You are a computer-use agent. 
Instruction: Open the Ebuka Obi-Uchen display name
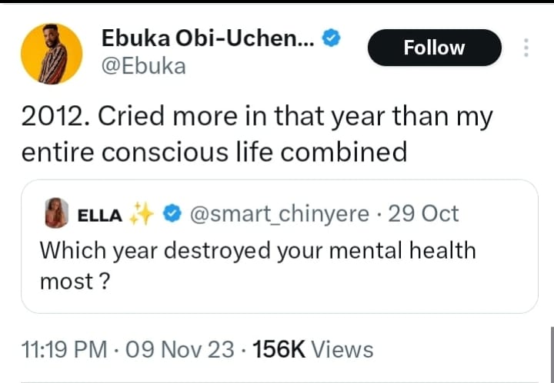[x=208, y=39]
